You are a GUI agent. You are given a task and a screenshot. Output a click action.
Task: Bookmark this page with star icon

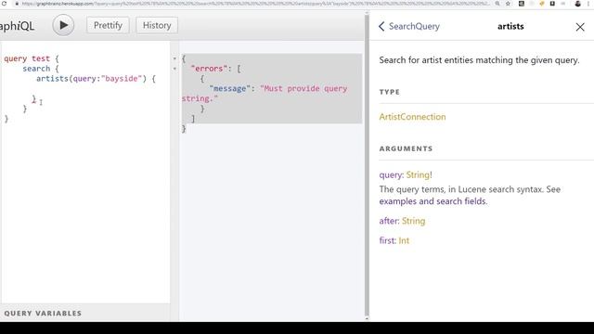pyautogui.click(x=508, y=4)
